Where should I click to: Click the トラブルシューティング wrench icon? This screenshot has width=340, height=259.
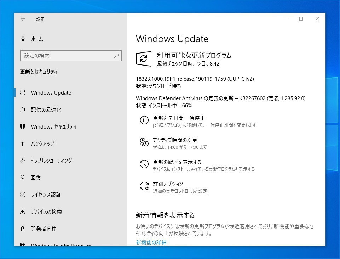[x=23, y=161]
